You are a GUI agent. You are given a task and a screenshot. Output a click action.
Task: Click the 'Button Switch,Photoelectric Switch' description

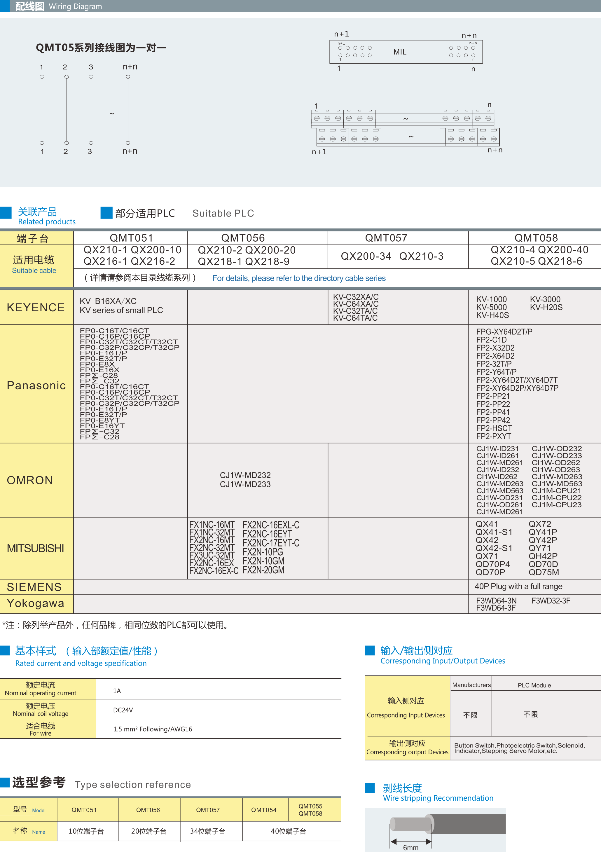[x=519, y=748]
